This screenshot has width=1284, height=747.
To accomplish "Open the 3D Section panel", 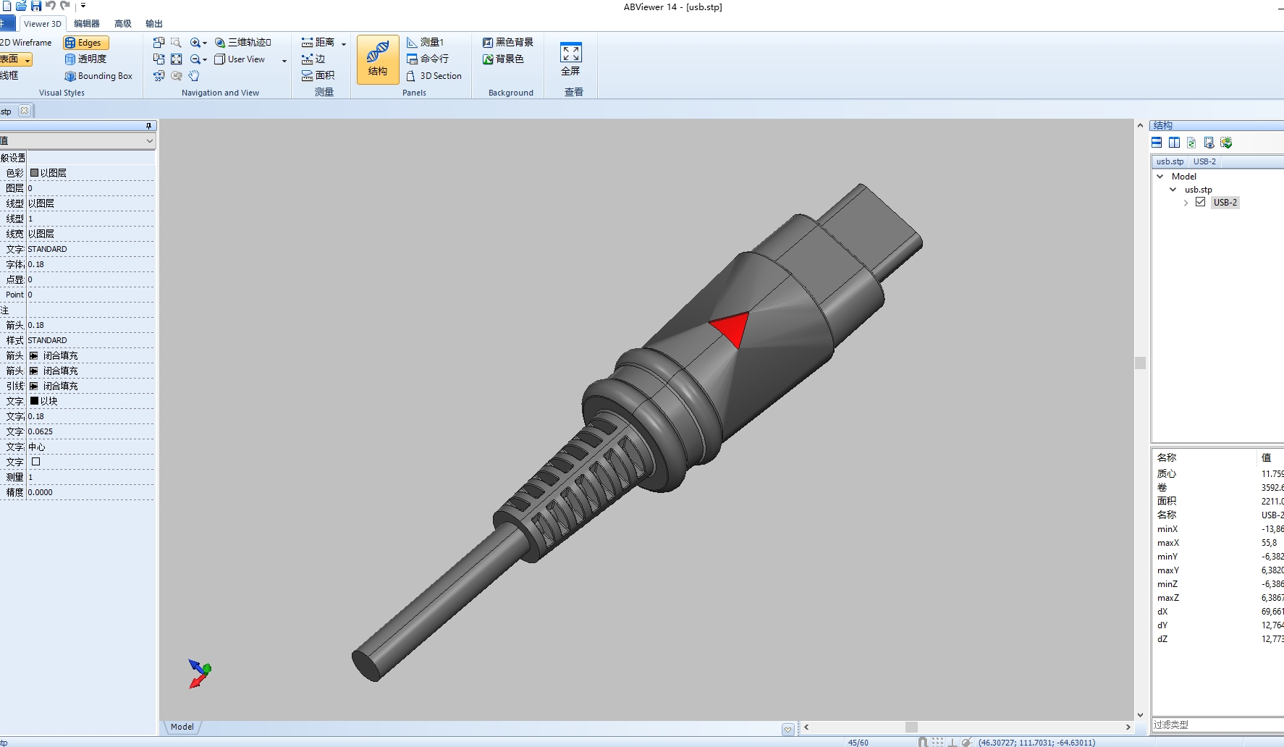I will point(434,76).
